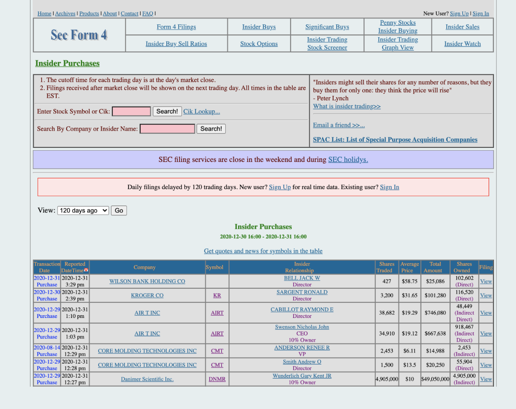Open Insider Buy Sell Ratios
The image size is (516, 409).
click(176, 44)
